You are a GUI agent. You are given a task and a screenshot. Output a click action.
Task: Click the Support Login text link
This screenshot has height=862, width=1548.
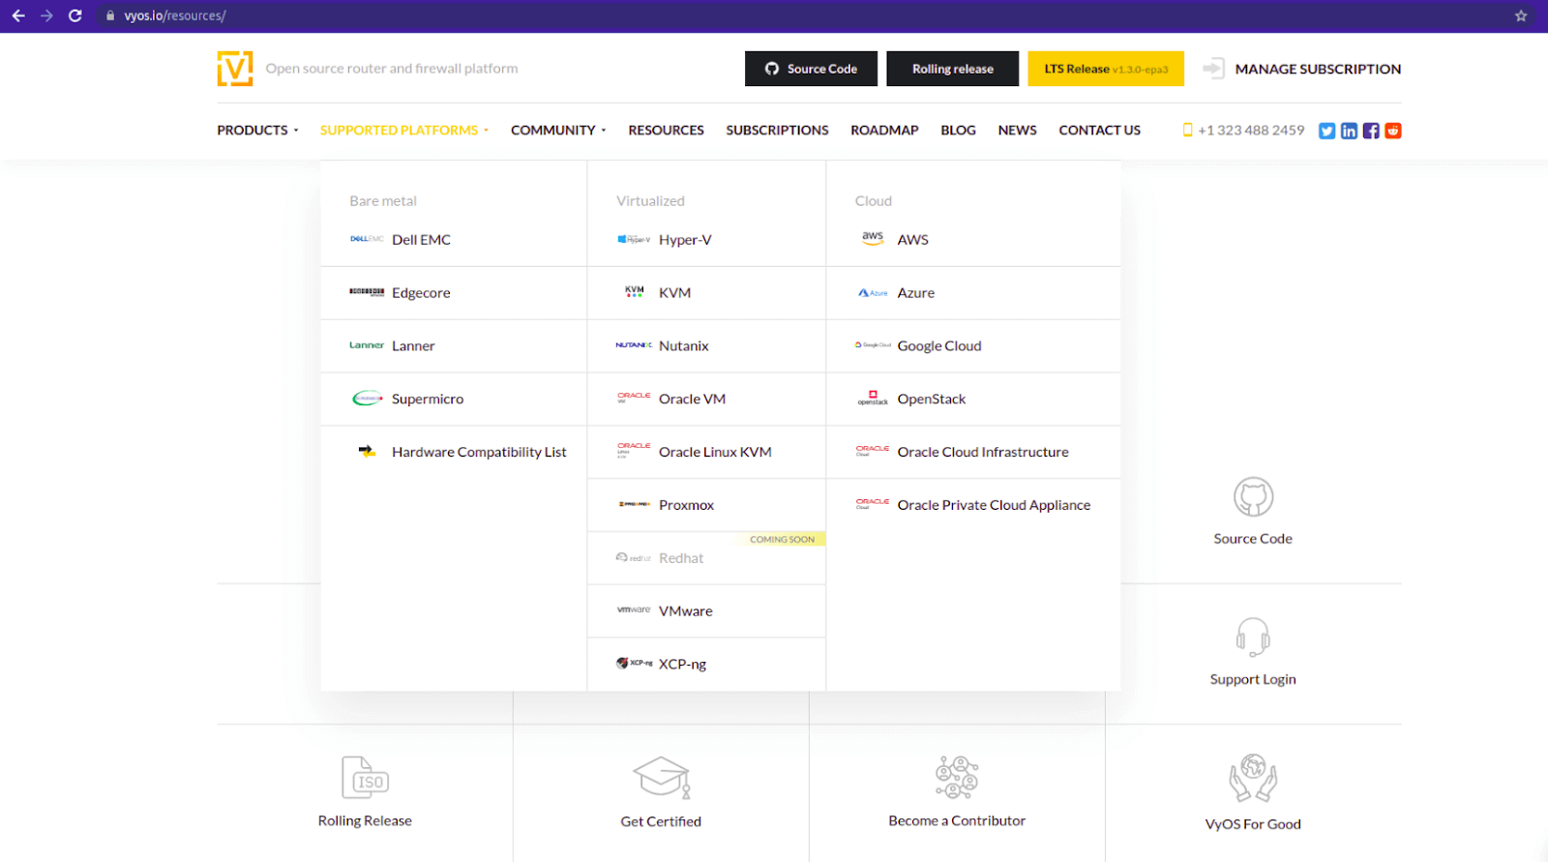point(1253,679)
